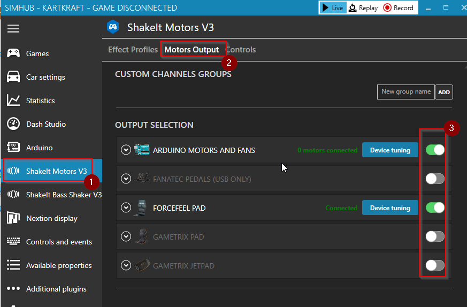
Task: Click the ADD group button
Action: point(444,92)
